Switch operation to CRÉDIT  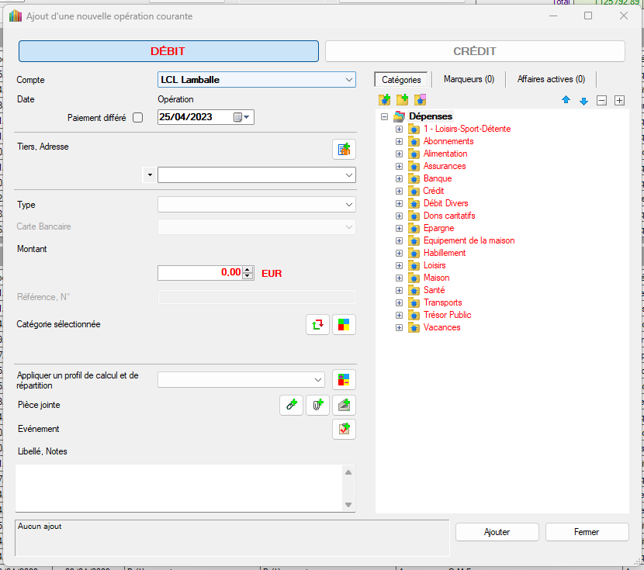(474, 51)
